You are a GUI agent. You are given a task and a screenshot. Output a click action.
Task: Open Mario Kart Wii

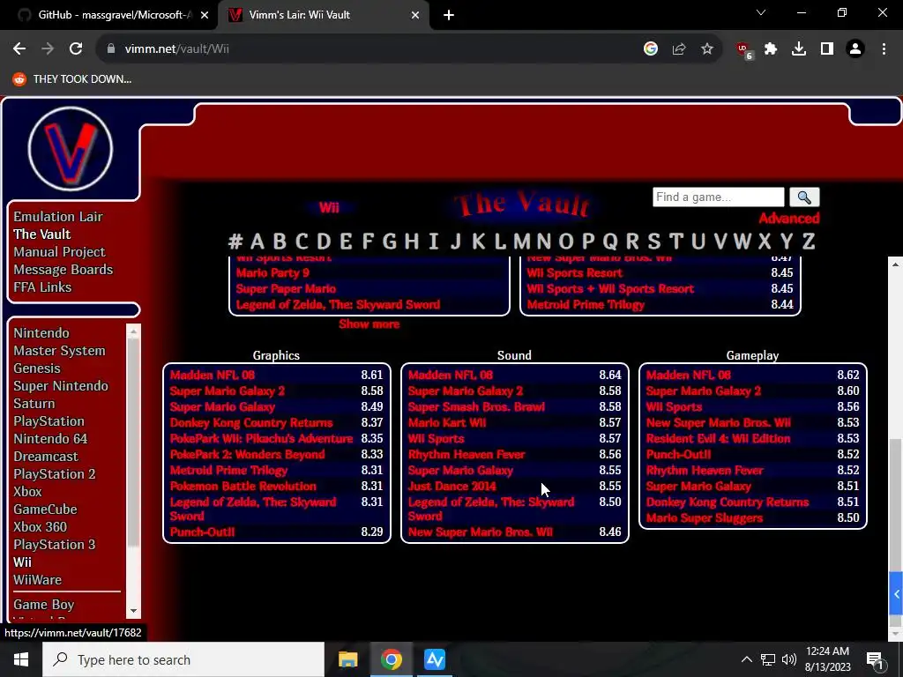[x=447, y=423]
